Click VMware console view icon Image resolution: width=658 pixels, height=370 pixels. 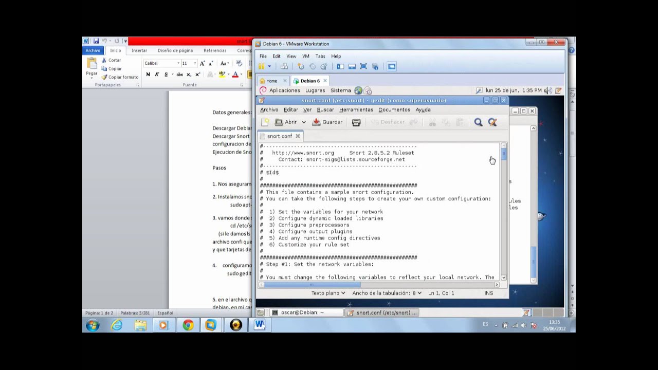pos(392,66)
